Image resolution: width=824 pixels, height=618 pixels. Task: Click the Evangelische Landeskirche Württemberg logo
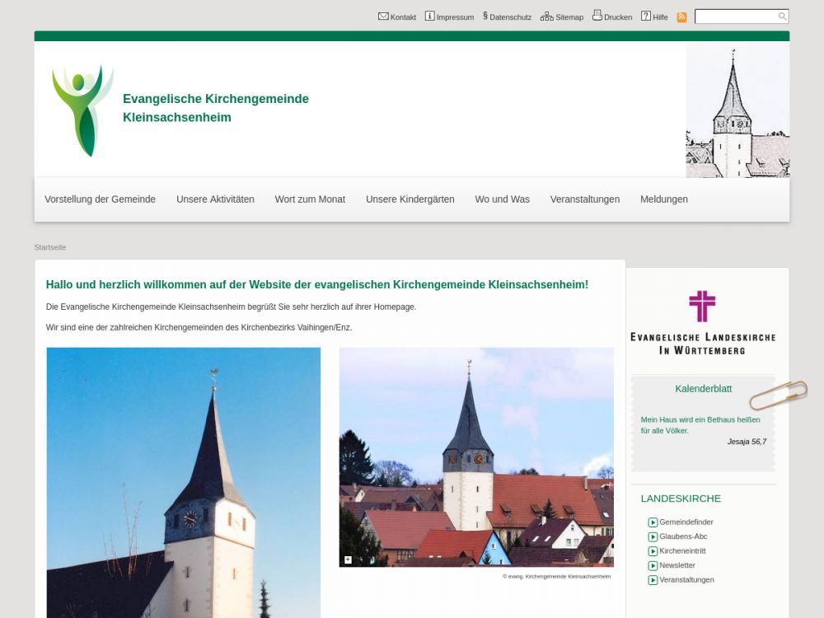point(702,322)
